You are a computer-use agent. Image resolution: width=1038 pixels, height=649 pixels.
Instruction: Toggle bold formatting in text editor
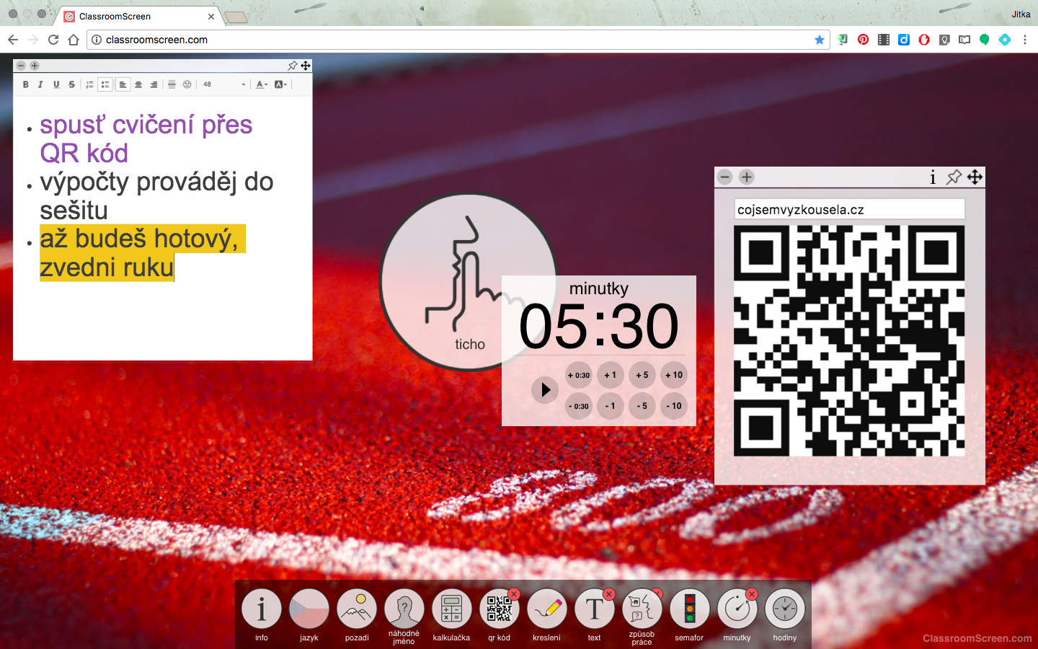point(25,84)
